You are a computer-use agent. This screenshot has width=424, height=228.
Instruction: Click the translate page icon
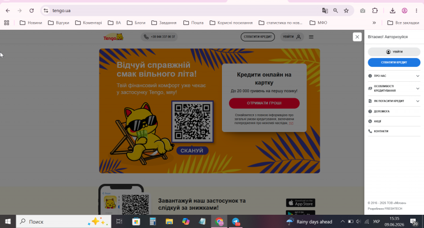pyautogui.click(x=325, y=10)
